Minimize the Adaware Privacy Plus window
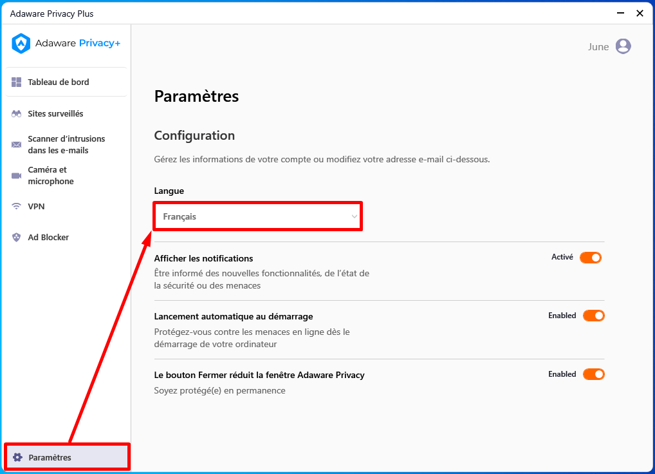Image resolution: width=655 pixels, height=474 pixels. (x=620, y=14)
